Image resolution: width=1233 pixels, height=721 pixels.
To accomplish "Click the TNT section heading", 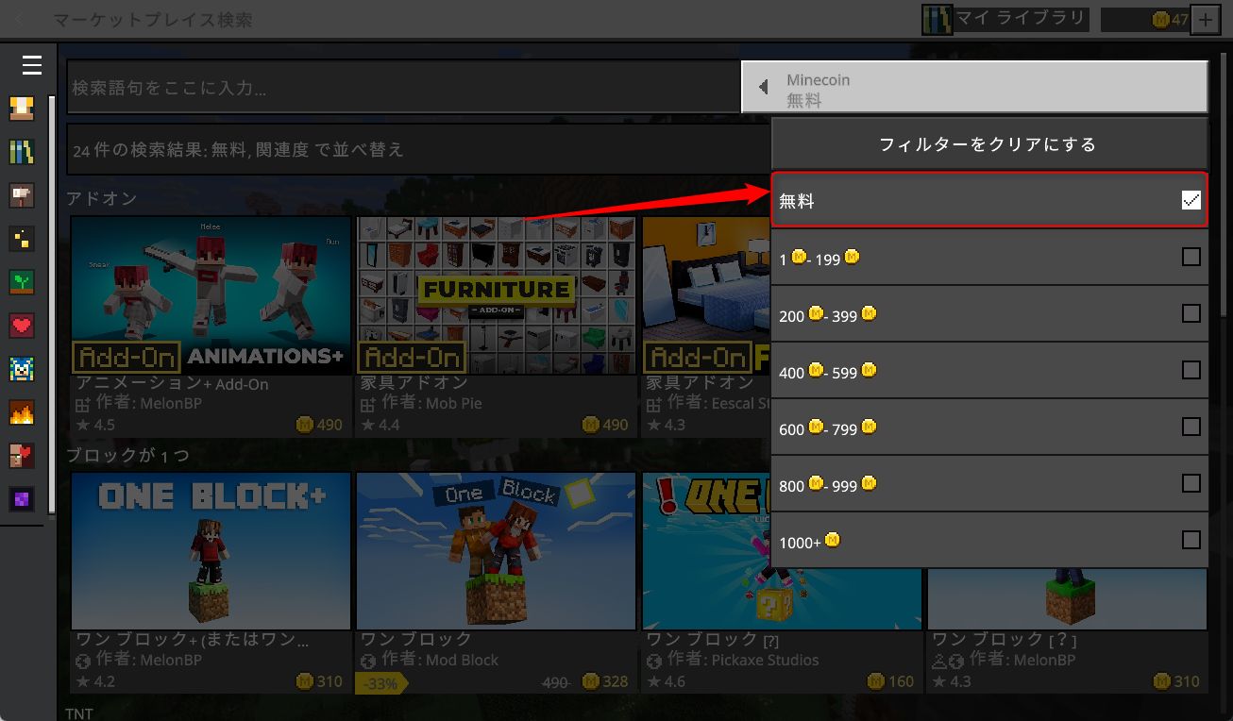I will click(x=79, y=713).
